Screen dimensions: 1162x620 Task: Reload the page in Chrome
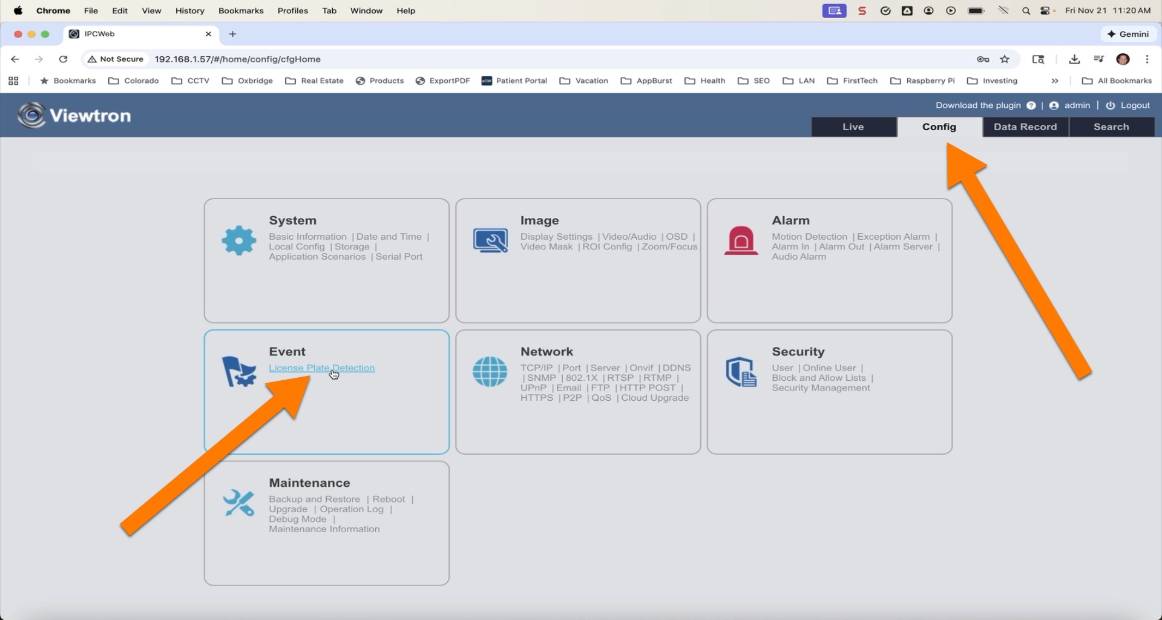pyautogui.click(x=63, y=59)
